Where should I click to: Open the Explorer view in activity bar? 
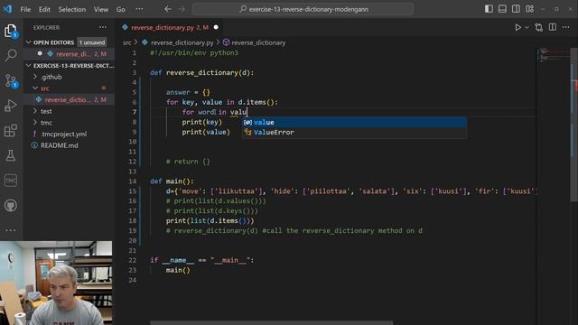pyautogui.click(x=11, y=31)
